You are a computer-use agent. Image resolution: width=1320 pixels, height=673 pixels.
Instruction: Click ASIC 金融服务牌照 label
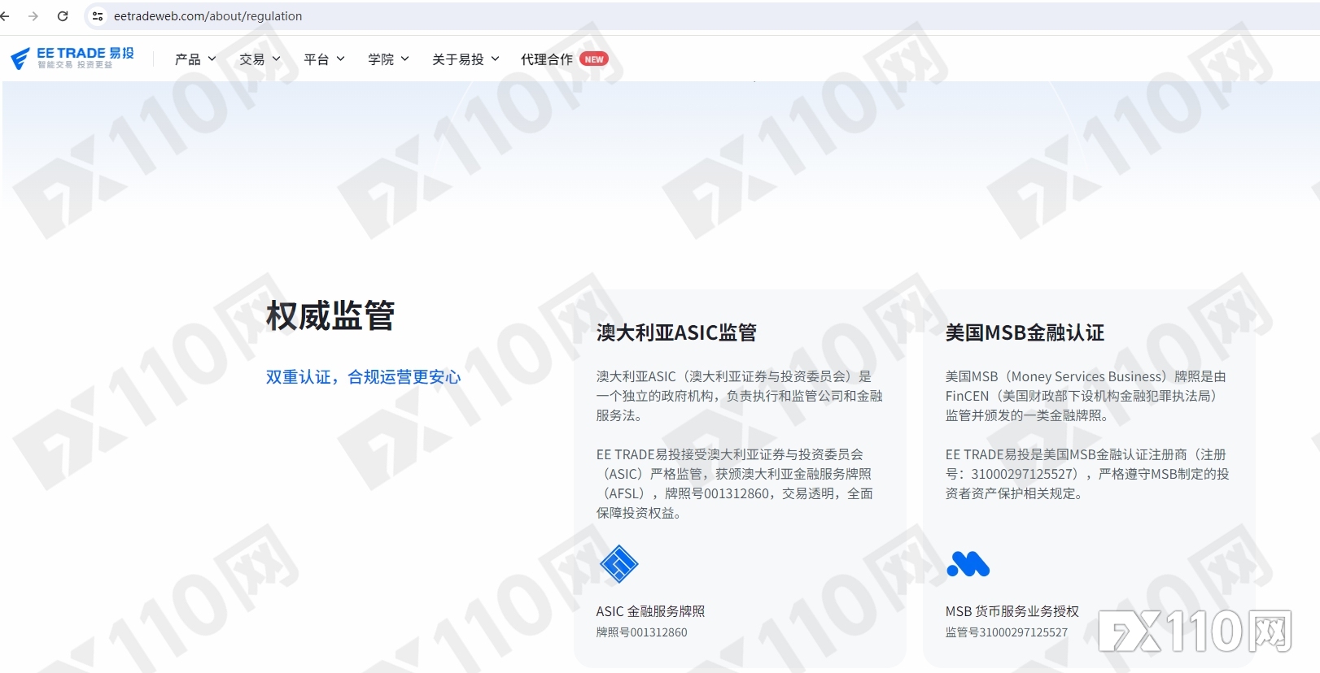click(x=650, y=611)
